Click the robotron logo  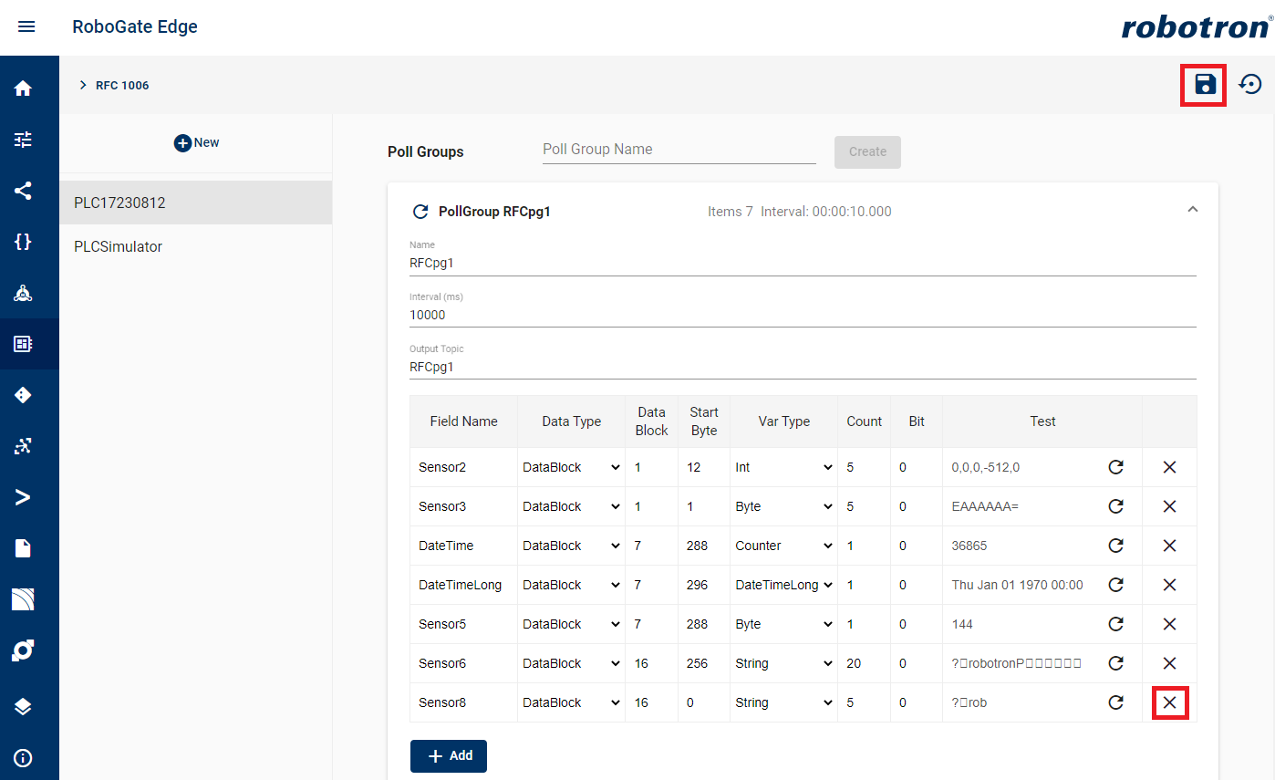pyautogui.click(x=1196, y=27)
